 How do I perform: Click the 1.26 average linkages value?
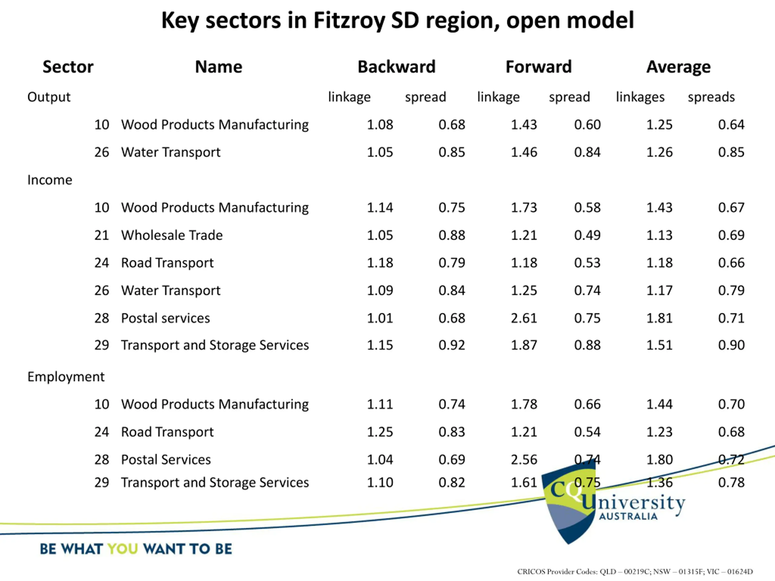click(659, 152)
